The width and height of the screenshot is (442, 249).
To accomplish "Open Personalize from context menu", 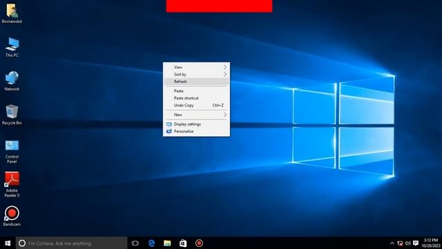I will coord(196,131).
